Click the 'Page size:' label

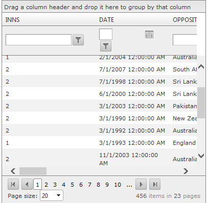tap(22, 196)
